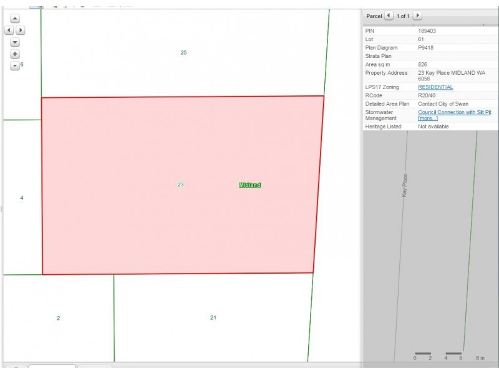Viewport: 499px width, 374px height.
Task: Click parcel number 2 on the map
Action: tap(58, 319)
